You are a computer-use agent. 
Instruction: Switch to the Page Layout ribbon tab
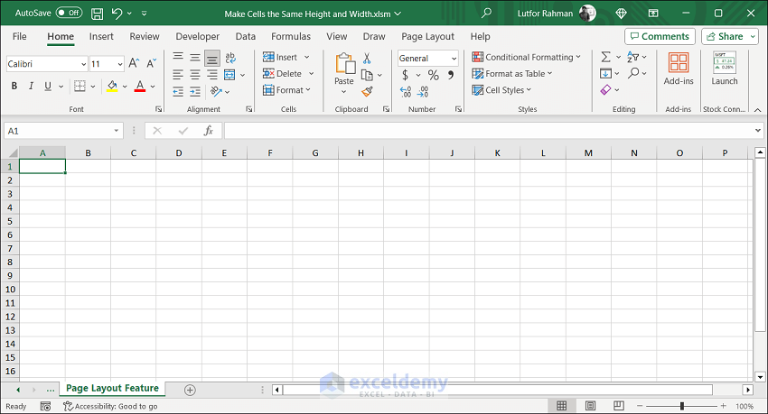pos(427,36)
